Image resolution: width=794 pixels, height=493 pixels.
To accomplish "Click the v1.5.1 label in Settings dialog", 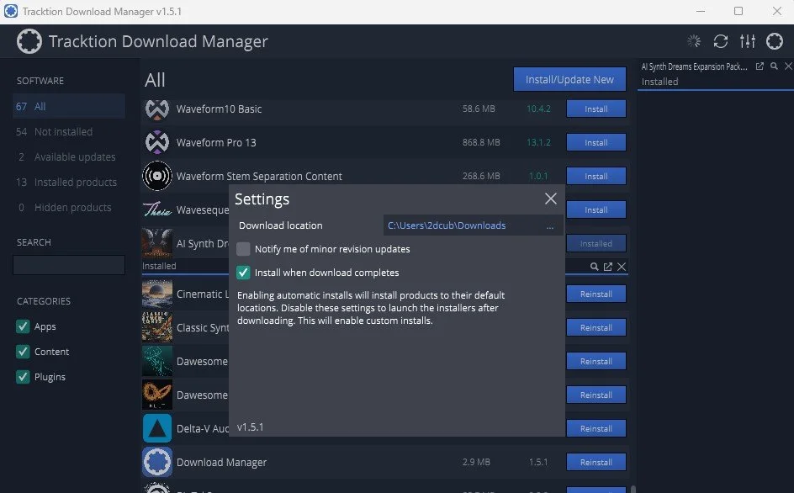I will 250,427.
